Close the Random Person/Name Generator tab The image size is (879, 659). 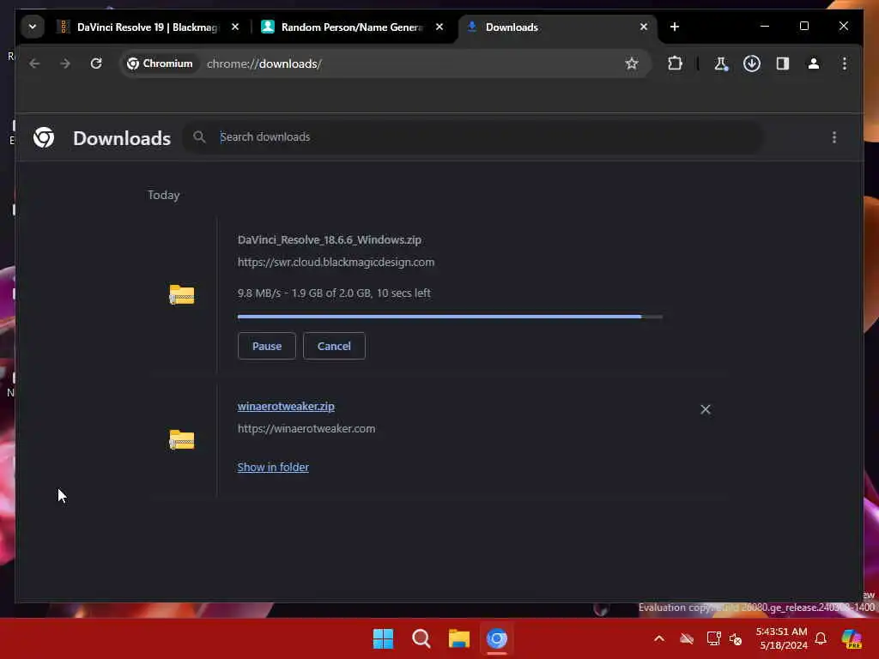pyautogui.click(x=439, y=27)
